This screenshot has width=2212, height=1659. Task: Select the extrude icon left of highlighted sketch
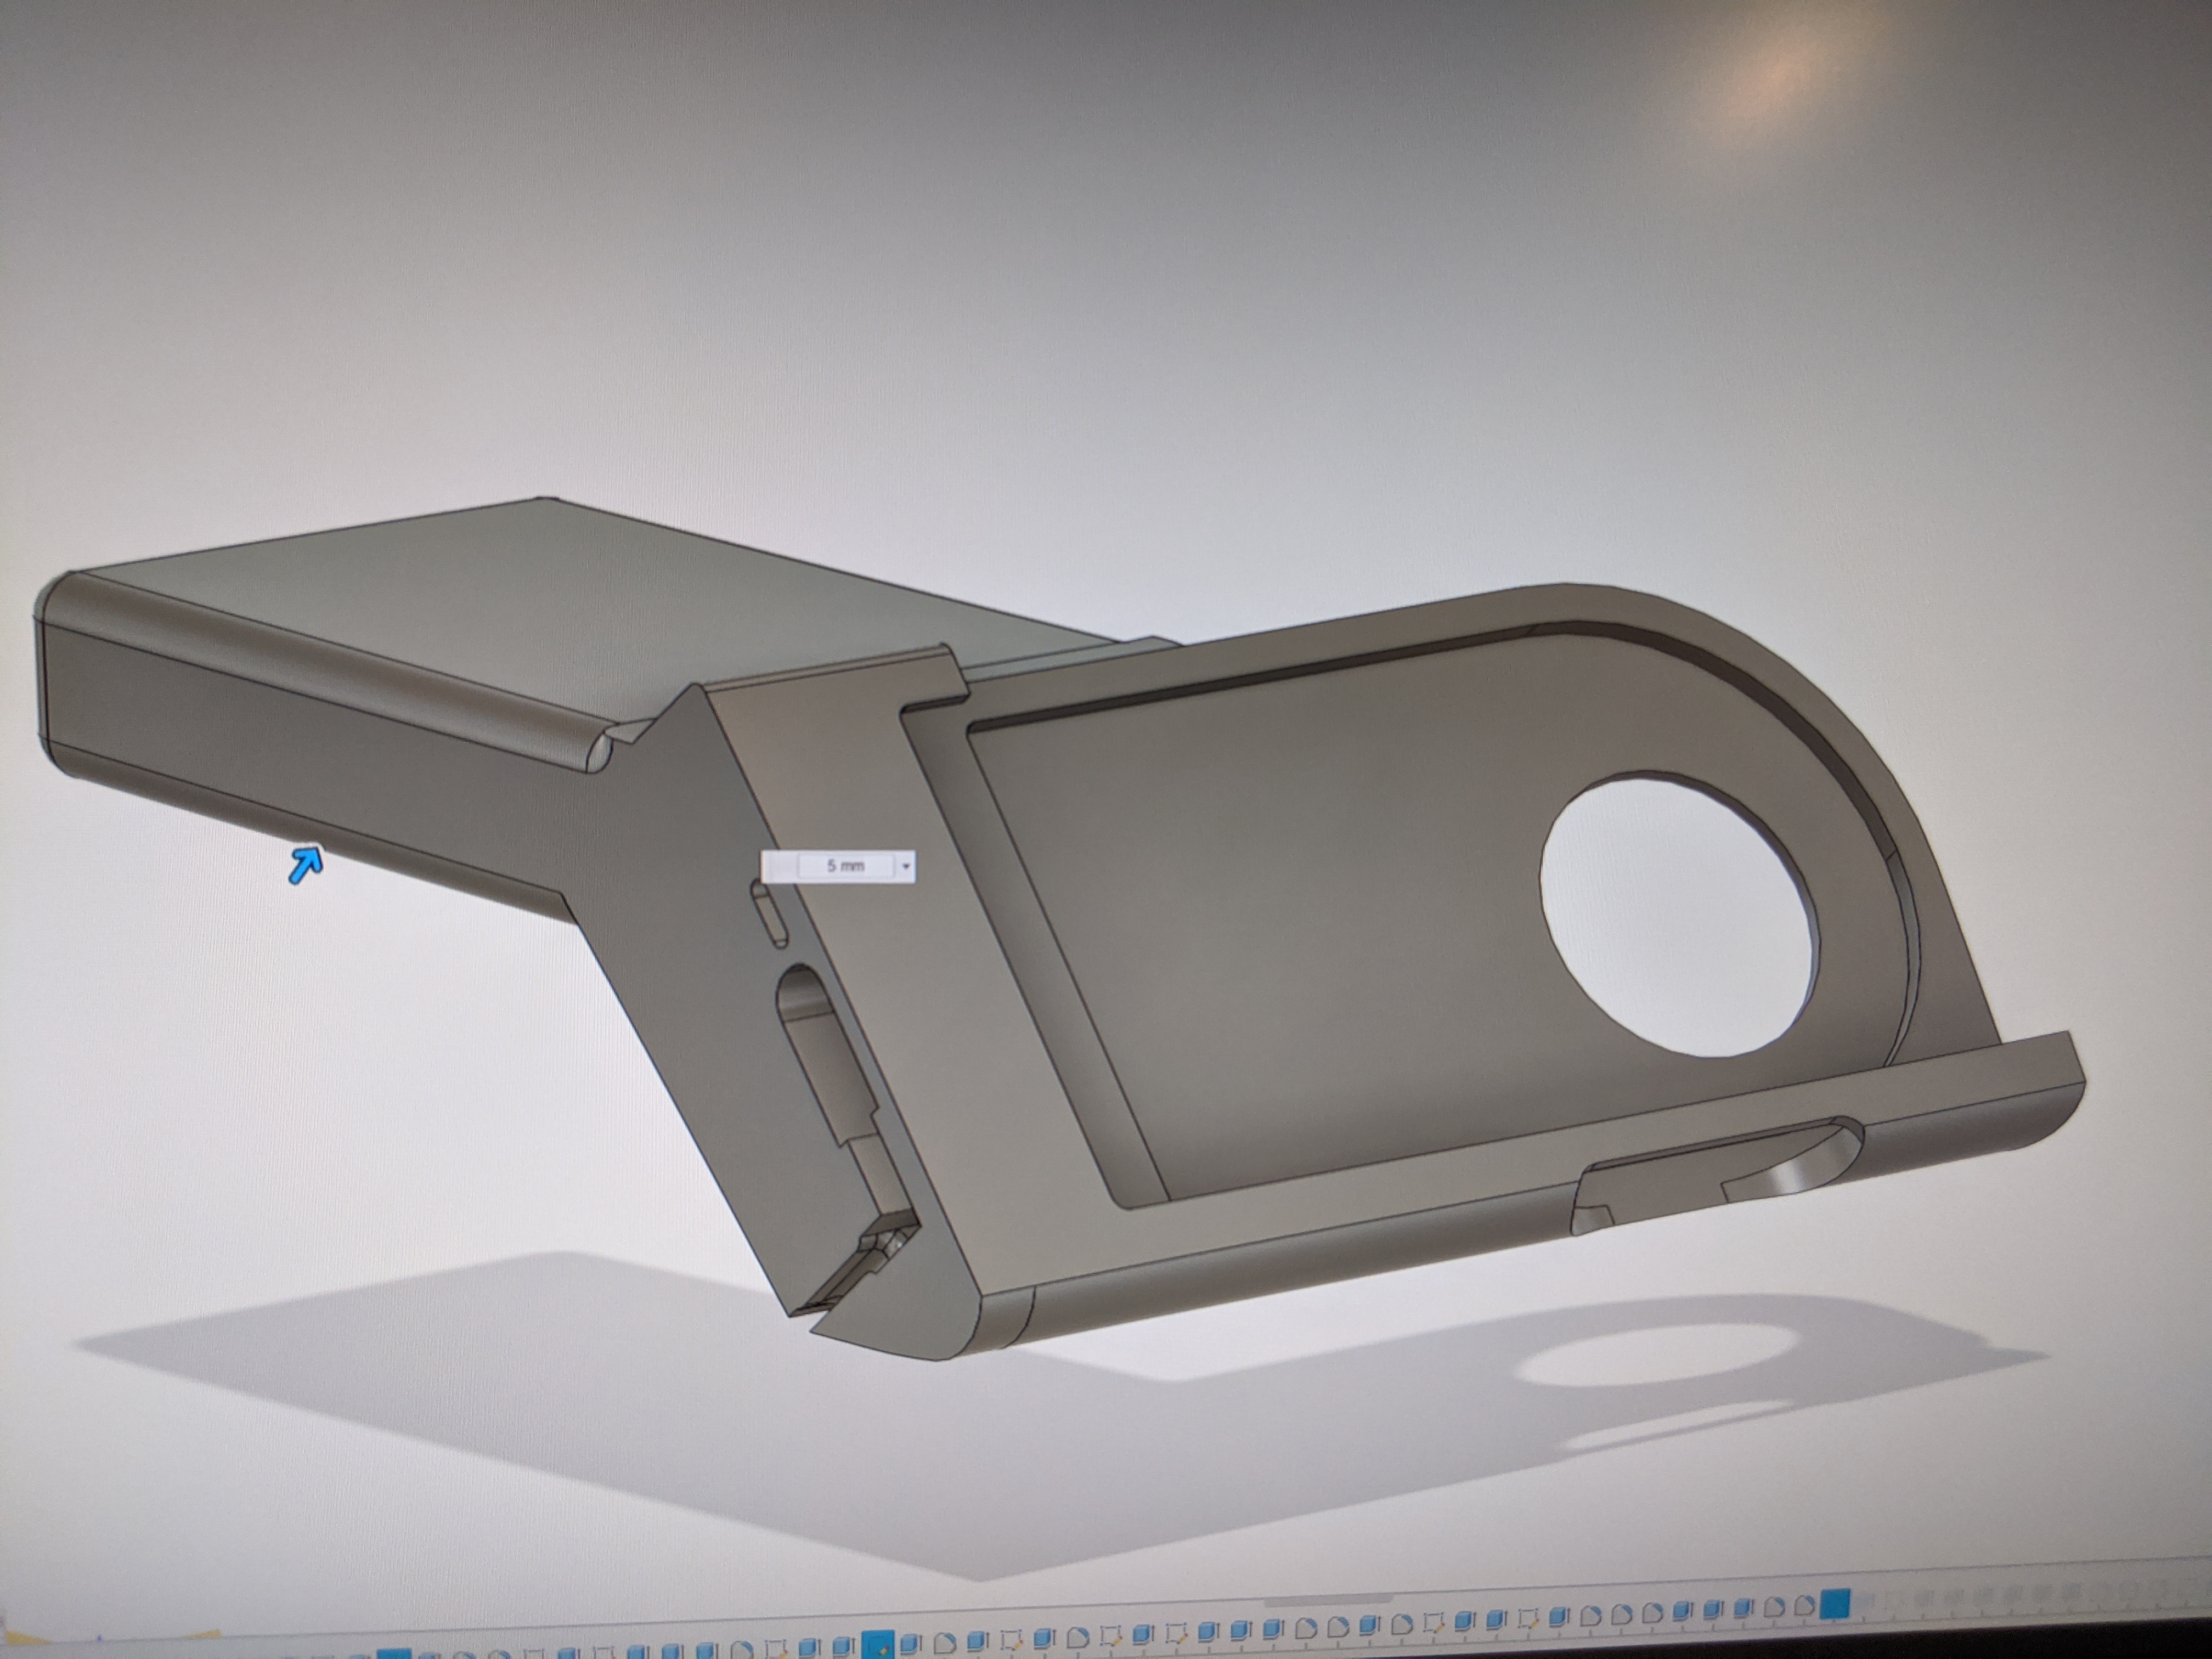(x=842, y=1646)
